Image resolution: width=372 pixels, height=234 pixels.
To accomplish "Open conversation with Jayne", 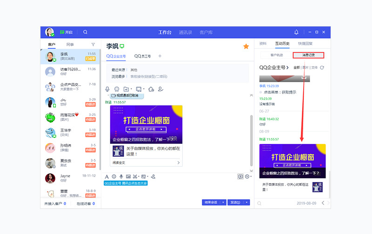I will 70,178.
